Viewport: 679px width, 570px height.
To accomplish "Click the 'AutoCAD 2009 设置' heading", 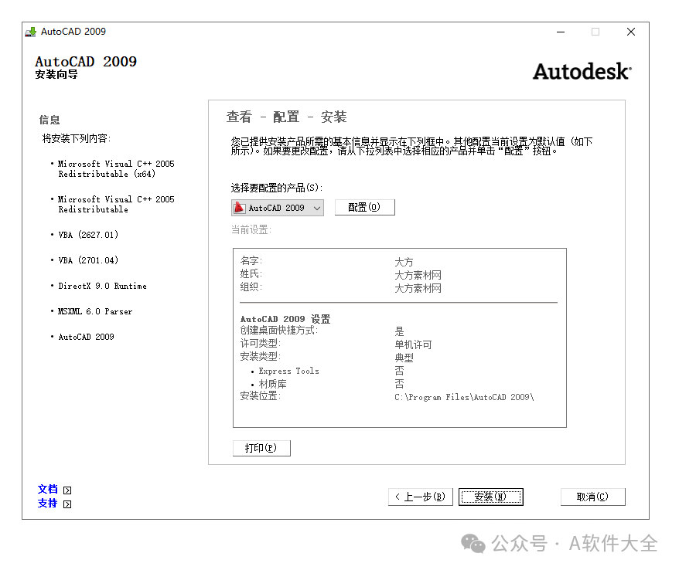I will [x=285, y=319].
